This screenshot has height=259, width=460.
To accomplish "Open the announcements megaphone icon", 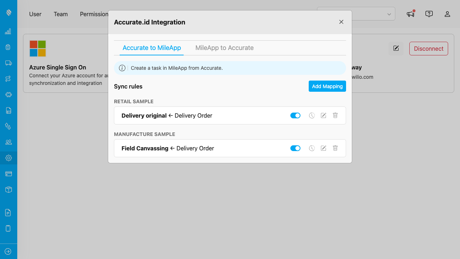I will (410, 14).
